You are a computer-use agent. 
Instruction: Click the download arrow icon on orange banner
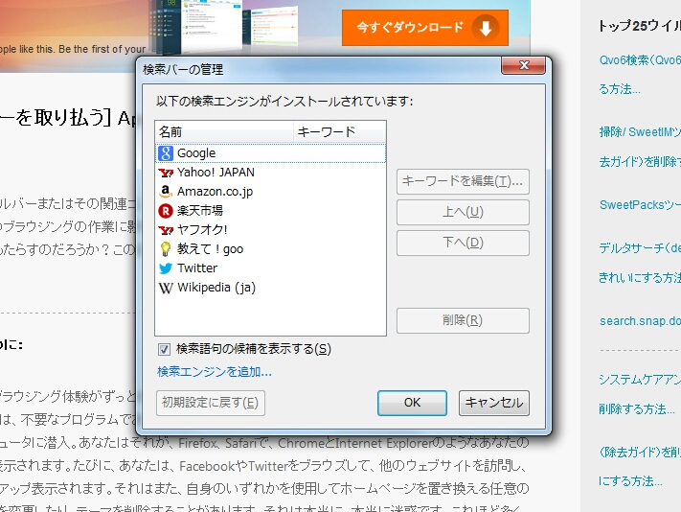tap(485, 28)
